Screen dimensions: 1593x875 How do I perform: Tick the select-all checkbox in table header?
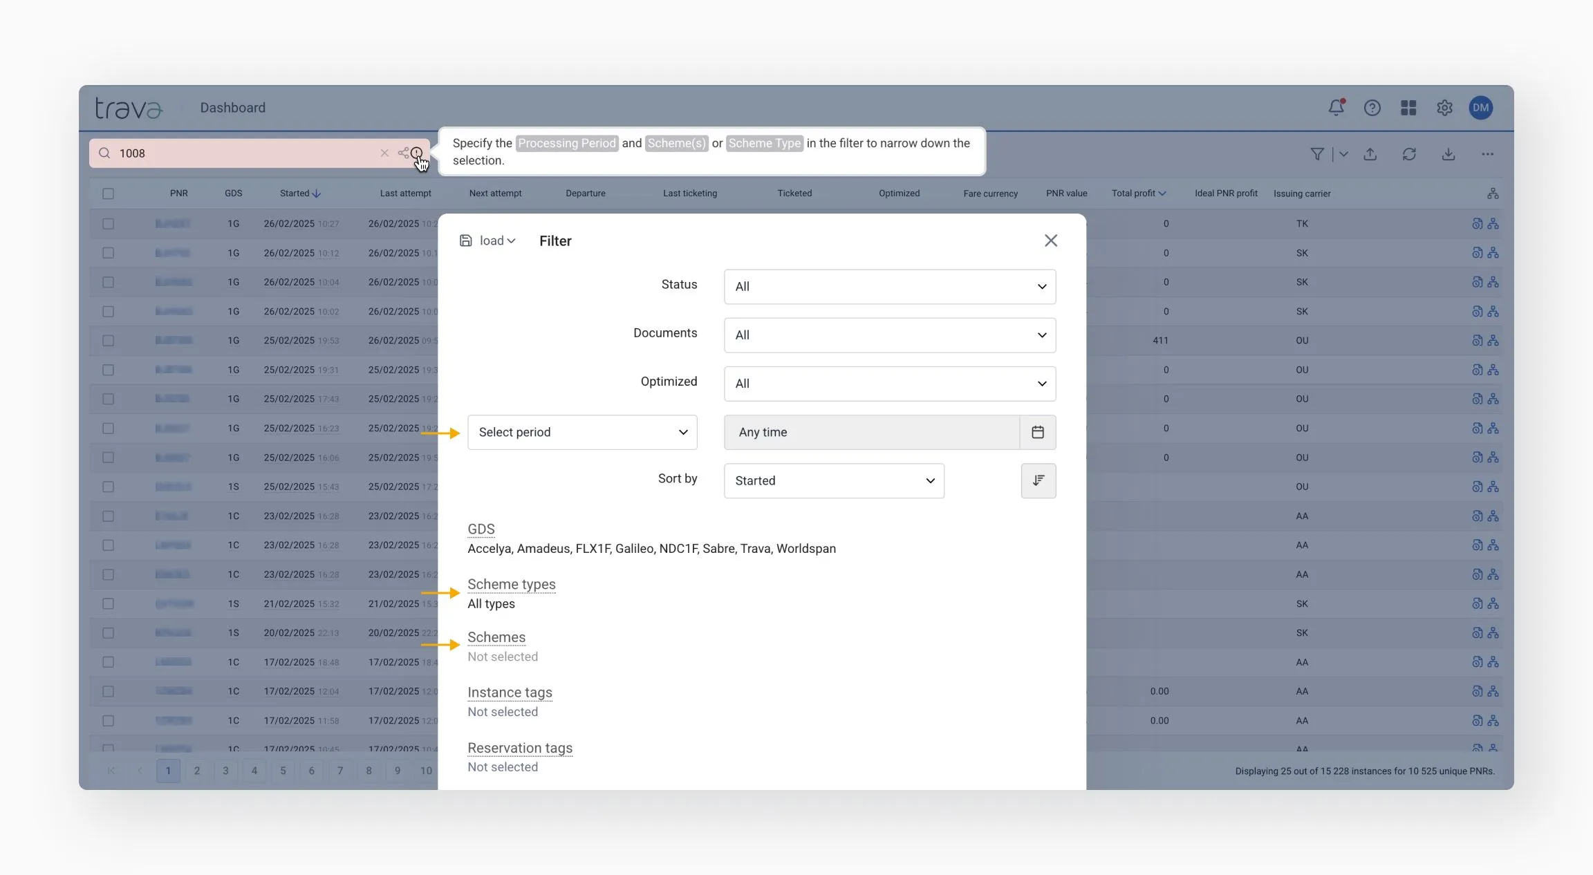(x=109, y=194)
